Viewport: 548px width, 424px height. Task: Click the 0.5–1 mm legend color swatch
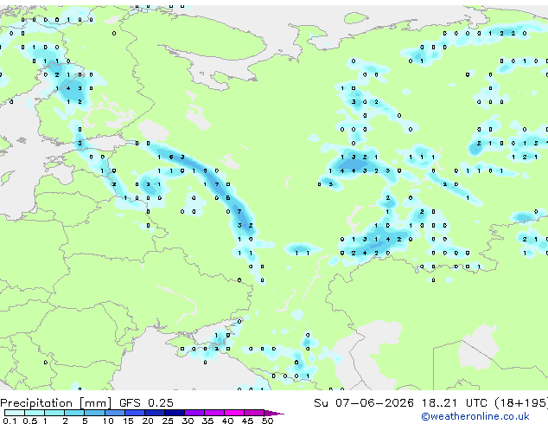coord(35,413)
